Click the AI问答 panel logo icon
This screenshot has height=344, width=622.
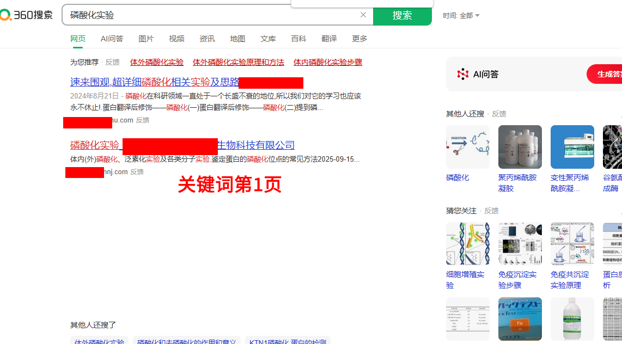pyautogui.click(x=462, y=74)
